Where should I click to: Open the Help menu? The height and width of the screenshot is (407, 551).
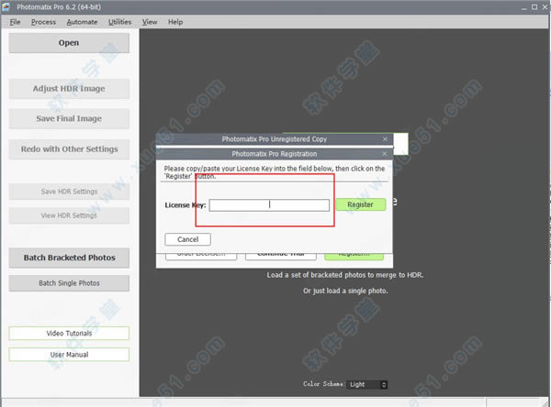pyautogui.click(x=175, y=22)
